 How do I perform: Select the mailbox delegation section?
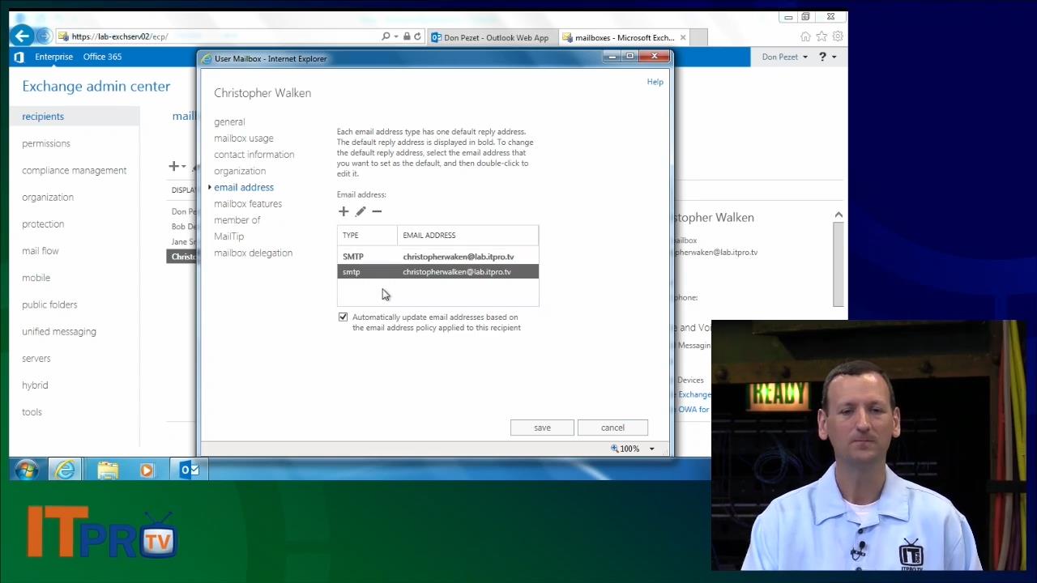point(254,253)
